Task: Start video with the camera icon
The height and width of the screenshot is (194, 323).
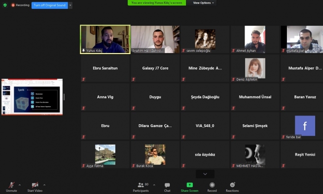Action: [35, 185]
